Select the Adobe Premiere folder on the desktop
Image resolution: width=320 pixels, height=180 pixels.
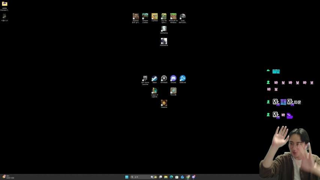click(x=5, y=6)
